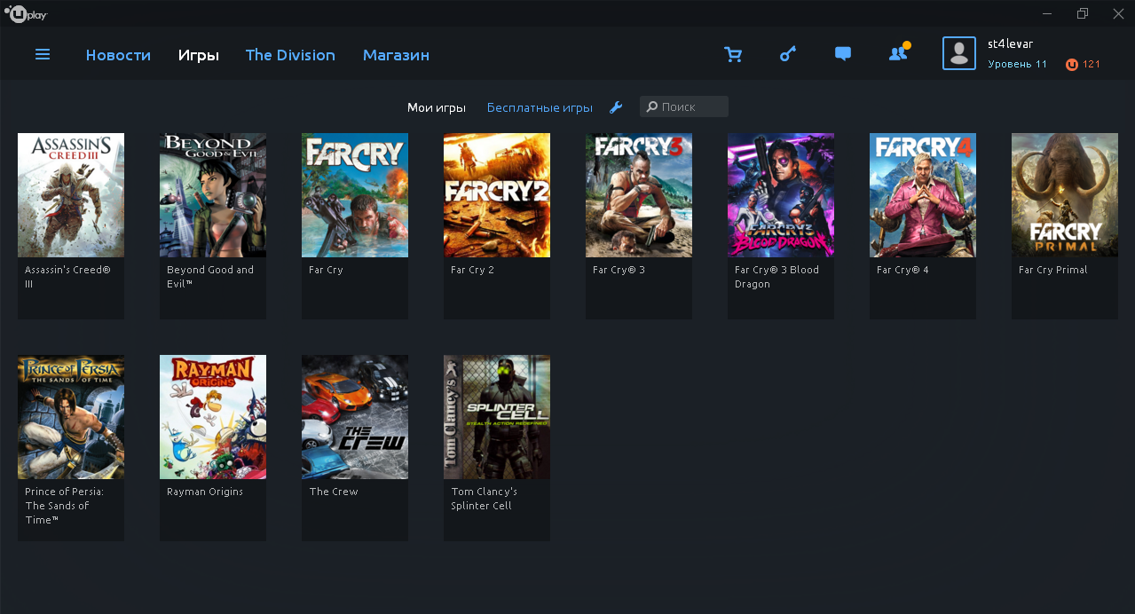Open the Магазин tab
1135x614 pixels.
tap(396, 55)
